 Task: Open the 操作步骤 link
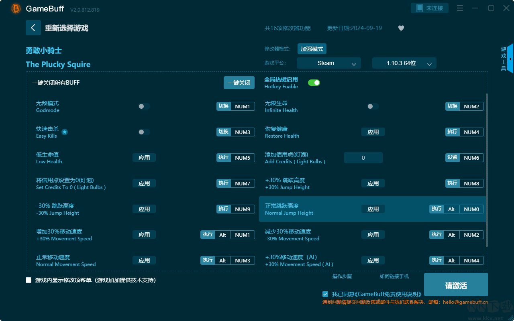pyautogui.click(x=342, y=276)
